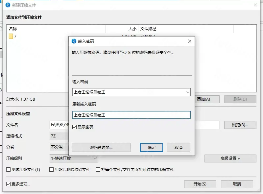Check 压缩后删除原始文件 option

[x=51, y=169]
